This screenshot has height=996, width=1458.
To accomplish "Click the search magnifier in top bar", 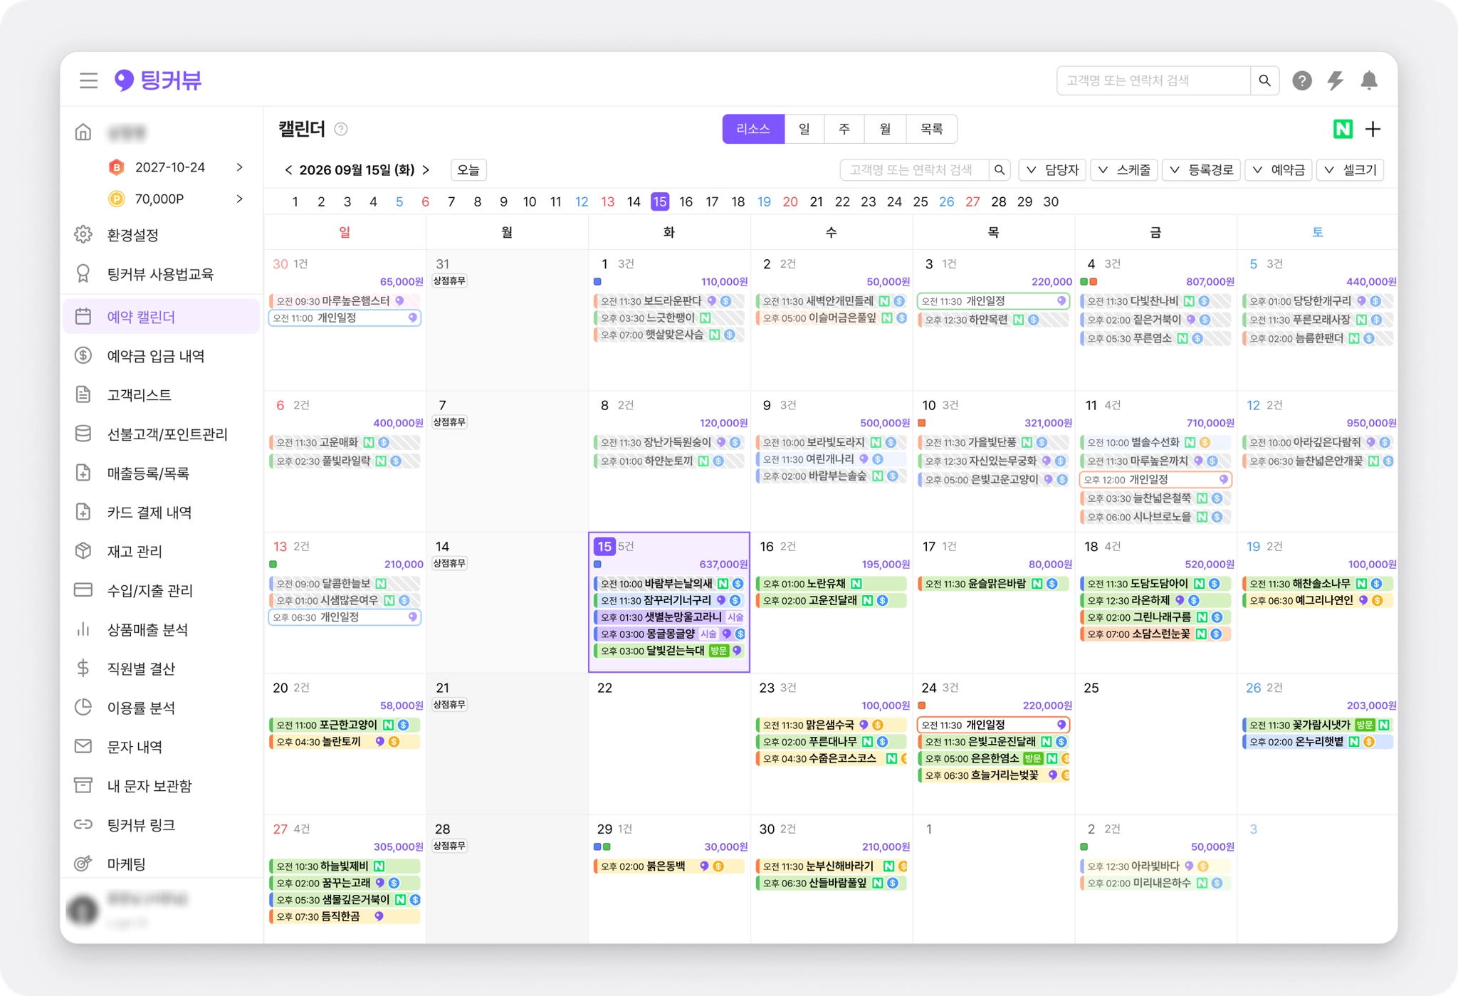I will pyautogui.click(x=1264, y=80).
